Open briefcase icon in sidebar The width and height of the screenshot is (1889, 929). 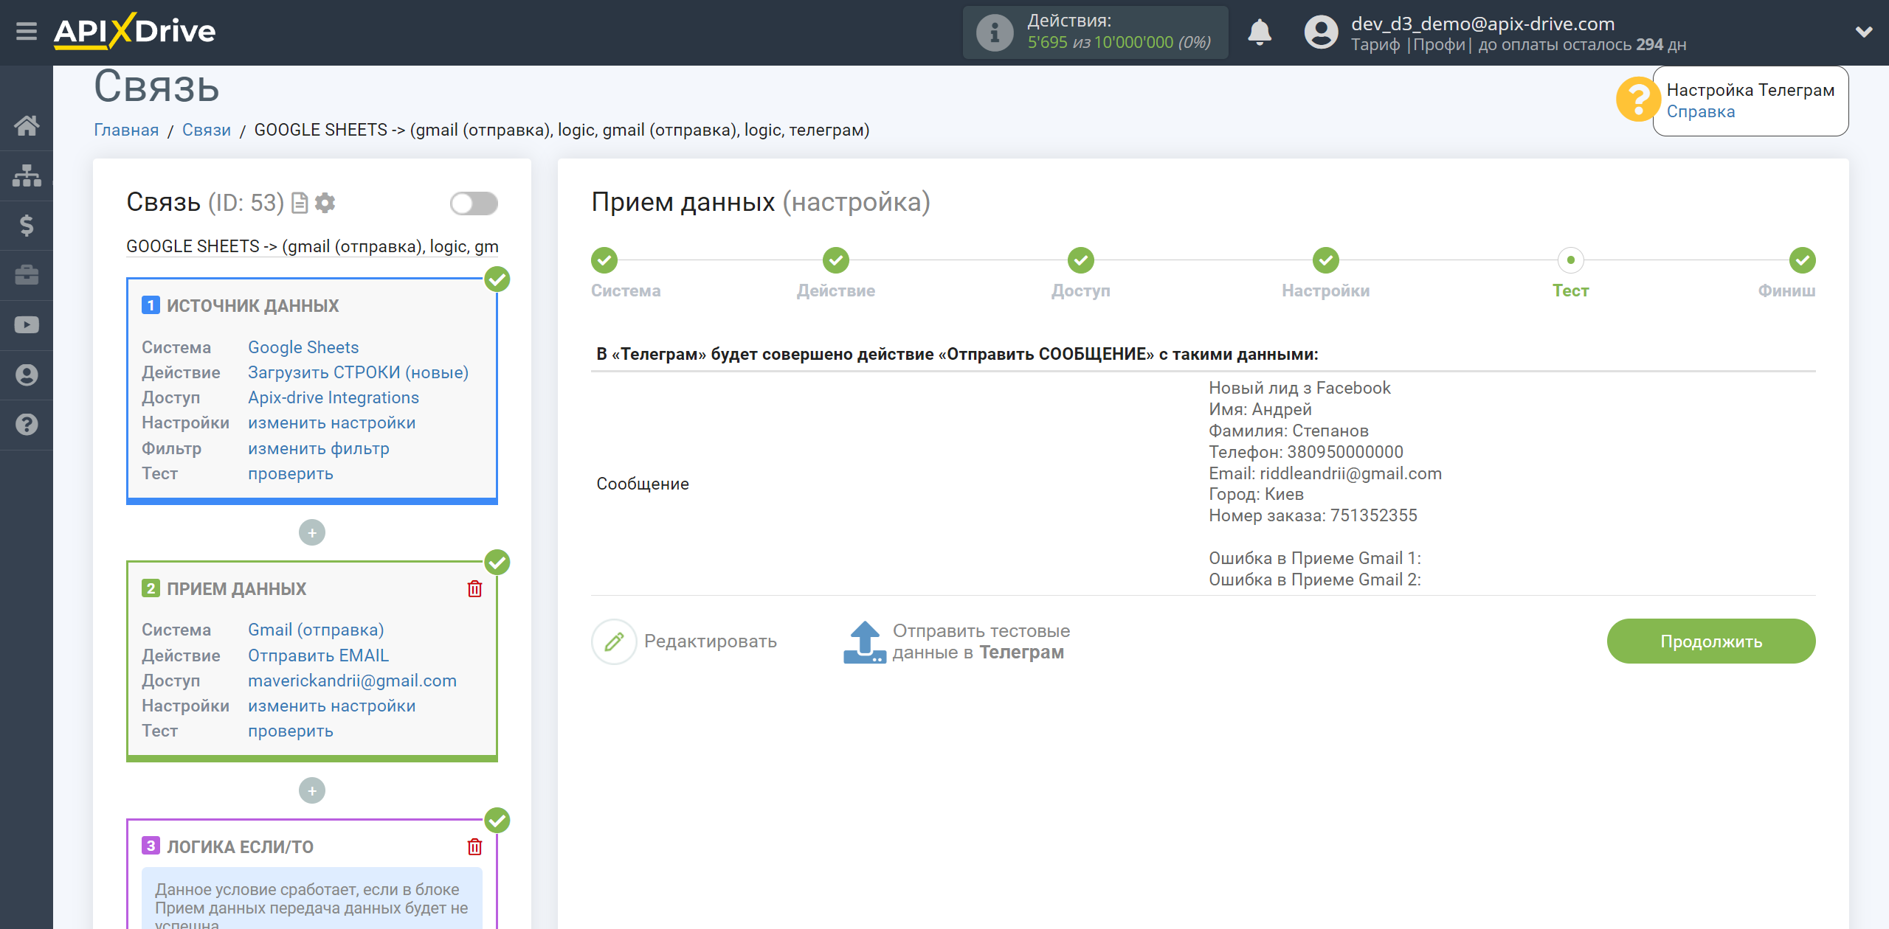pyautogui.click(x=27, y=275)
